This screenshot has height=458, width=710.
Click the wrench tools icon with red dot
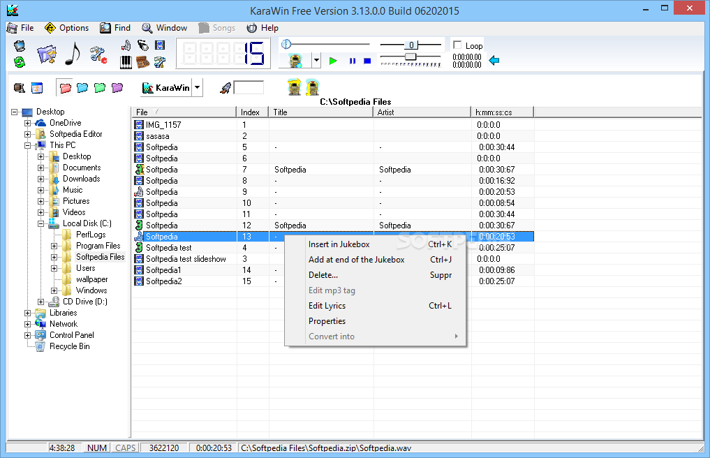[98, 54]
